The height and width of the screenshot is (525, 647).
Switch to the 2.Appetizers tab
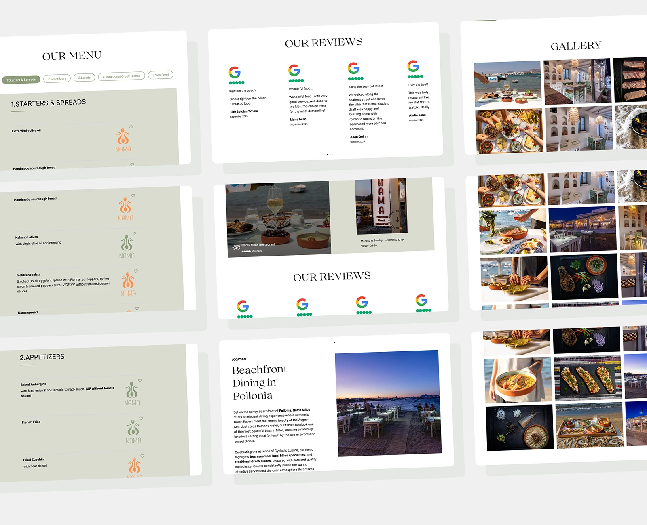(57, 78)
